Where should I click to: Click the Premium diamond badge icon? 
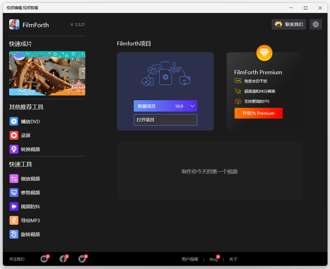(x=264, y=53)
